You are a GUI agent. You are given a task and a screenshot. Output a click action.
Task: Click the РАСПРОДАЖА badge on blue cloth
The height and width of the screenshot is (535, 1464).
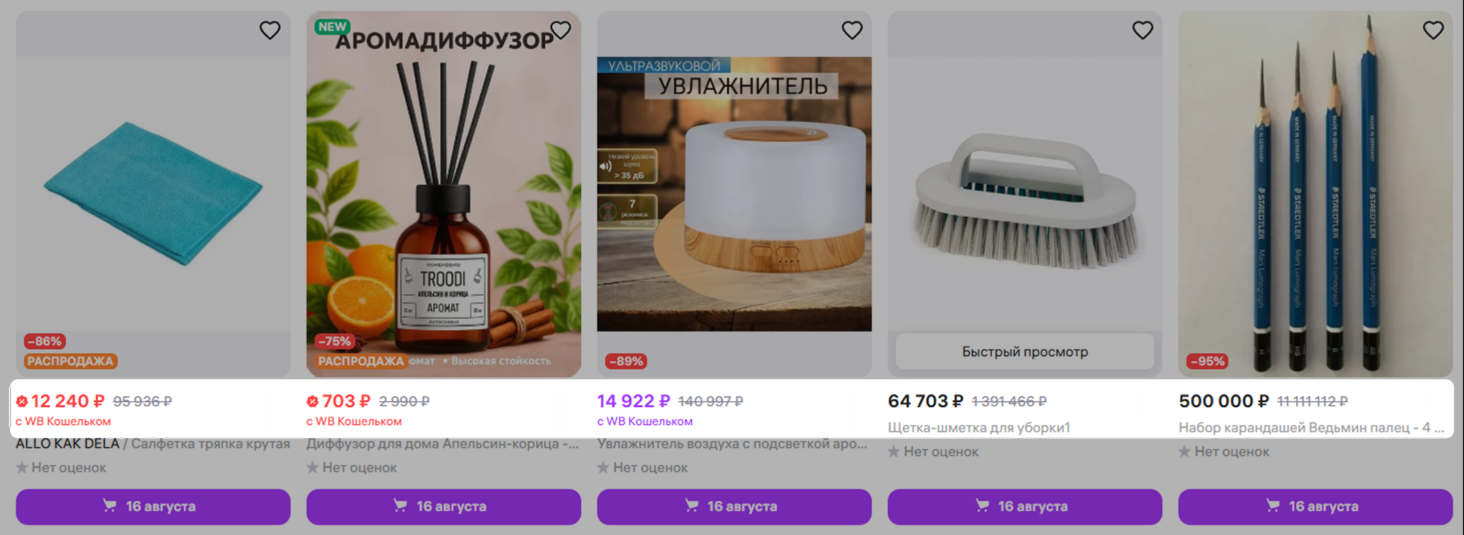click(70, 361)
